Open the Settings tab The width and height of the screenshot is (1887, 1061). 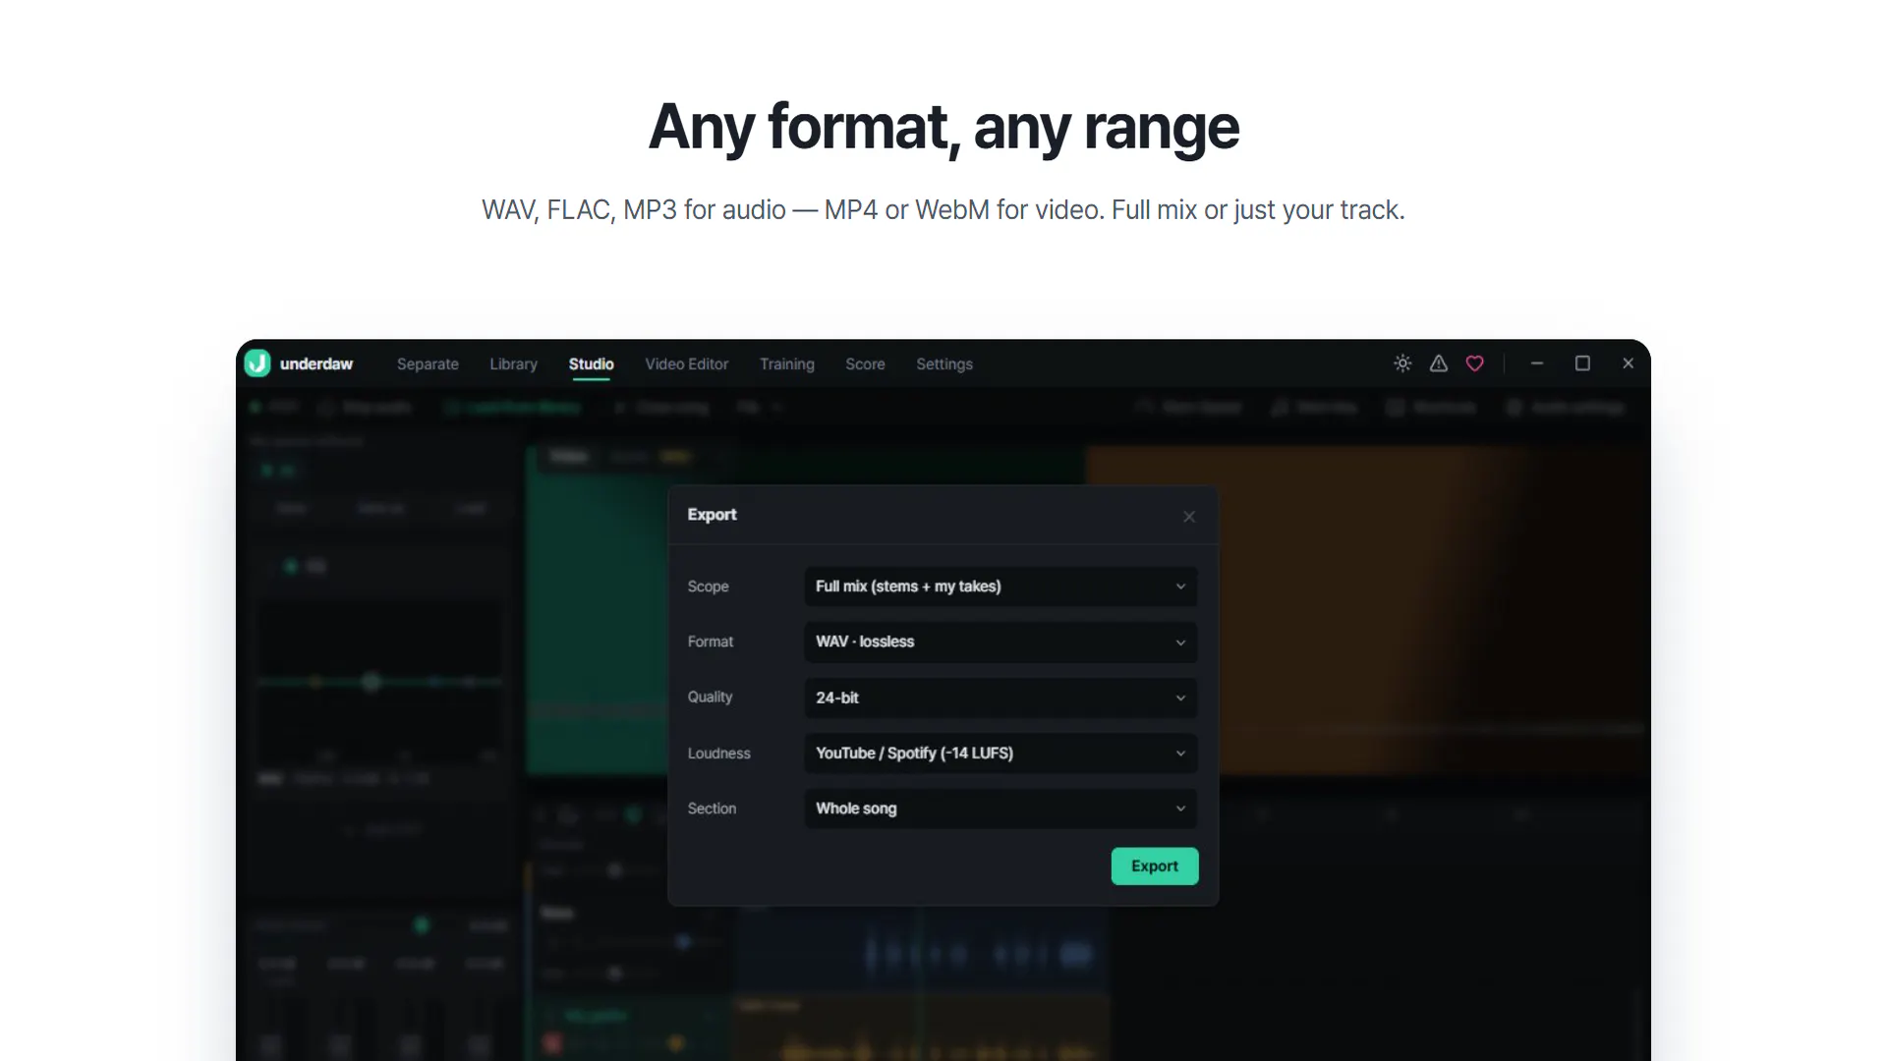[x=943, y=363]
